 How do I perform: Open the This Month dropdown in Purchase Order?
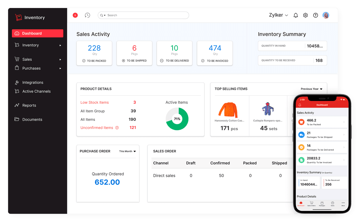[x=127, y=151]
